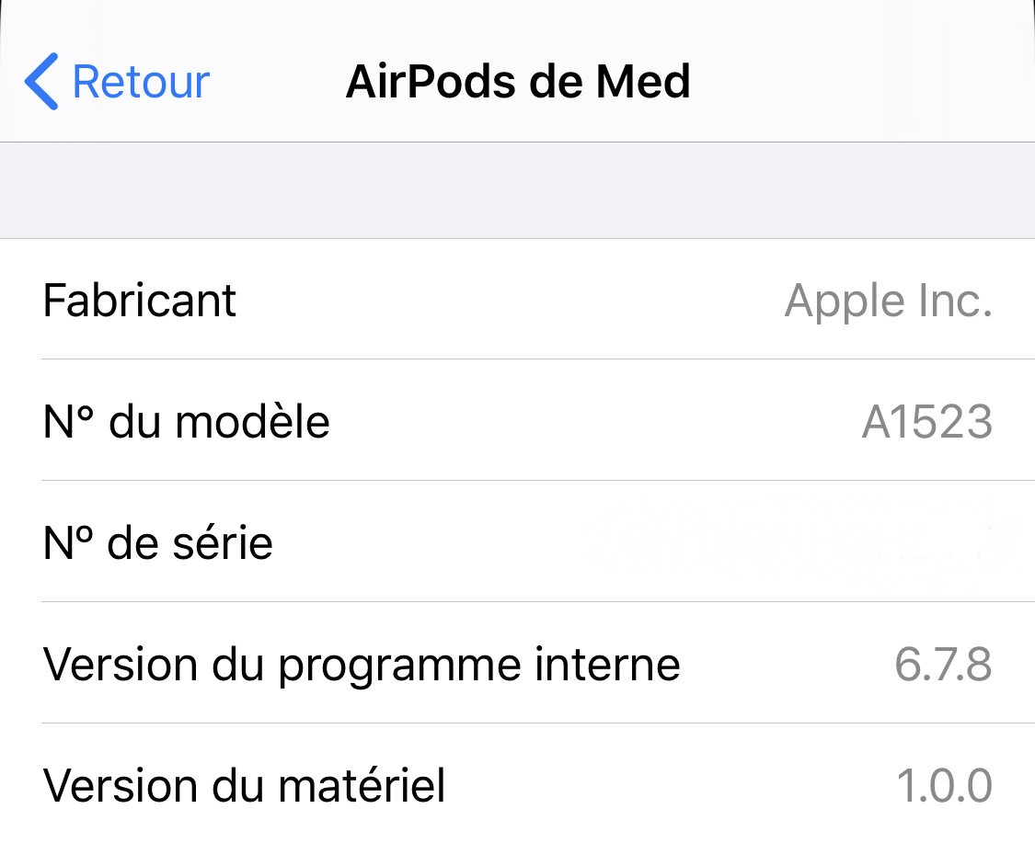Select the N° de série row

[517, 543]
